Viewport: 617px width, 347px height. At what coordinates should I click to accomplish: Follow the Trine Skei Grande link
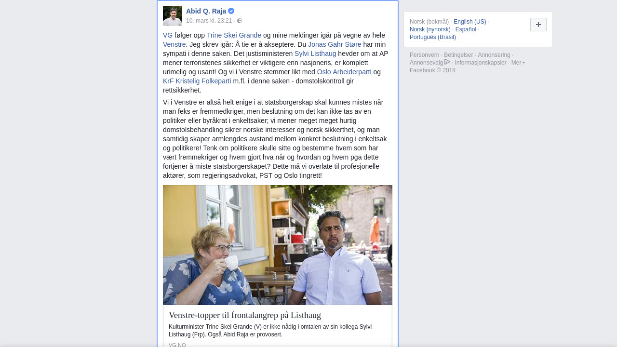pyautogui.click(x=234, y=35)
